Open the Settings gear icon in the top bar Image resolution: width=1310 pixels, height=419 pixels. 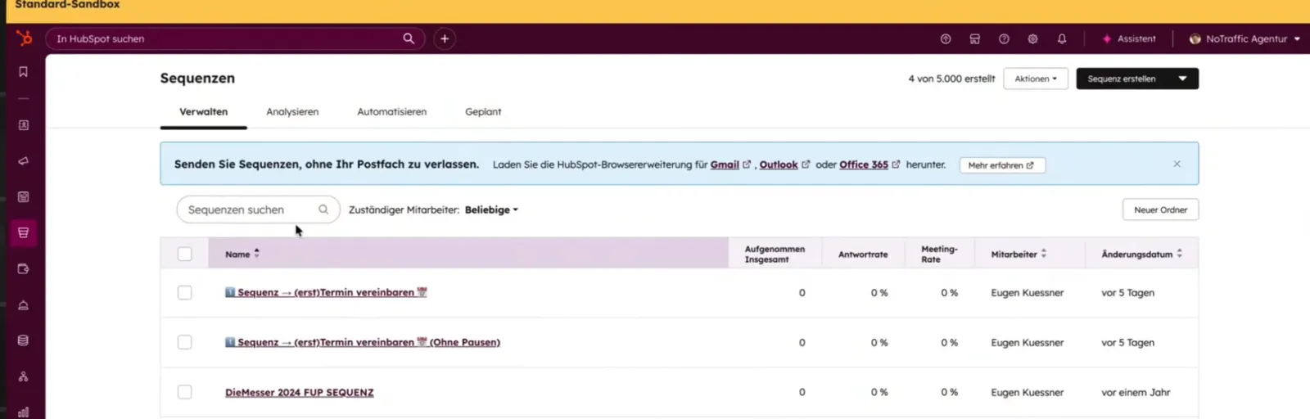1032,38
